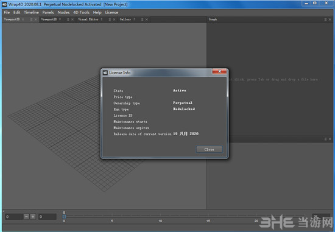Click the 'Ownership type' label
This screenshot has height=232, width=335.
(x=127, y=103)
